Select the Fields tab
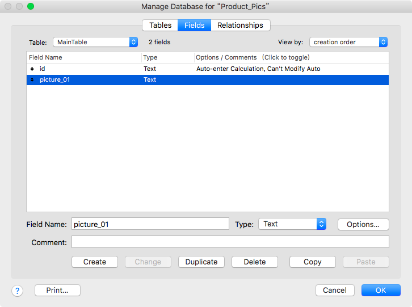 195,25
